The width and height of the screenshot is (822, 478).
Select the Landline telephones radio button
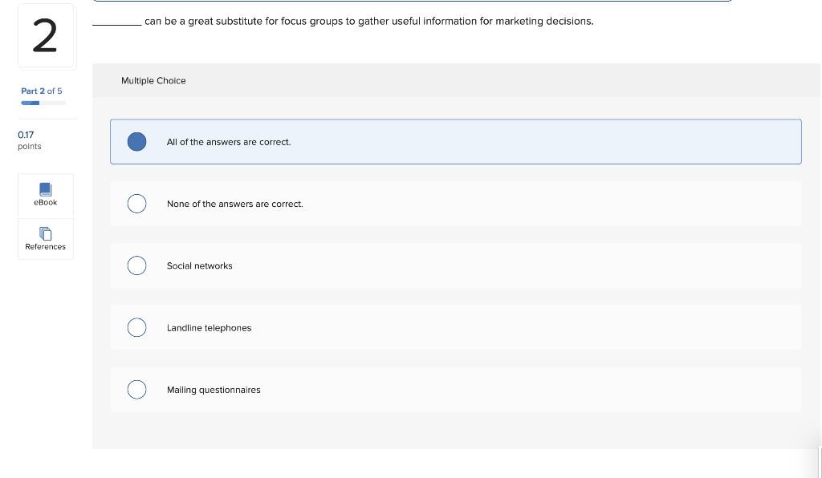point(137,327)
